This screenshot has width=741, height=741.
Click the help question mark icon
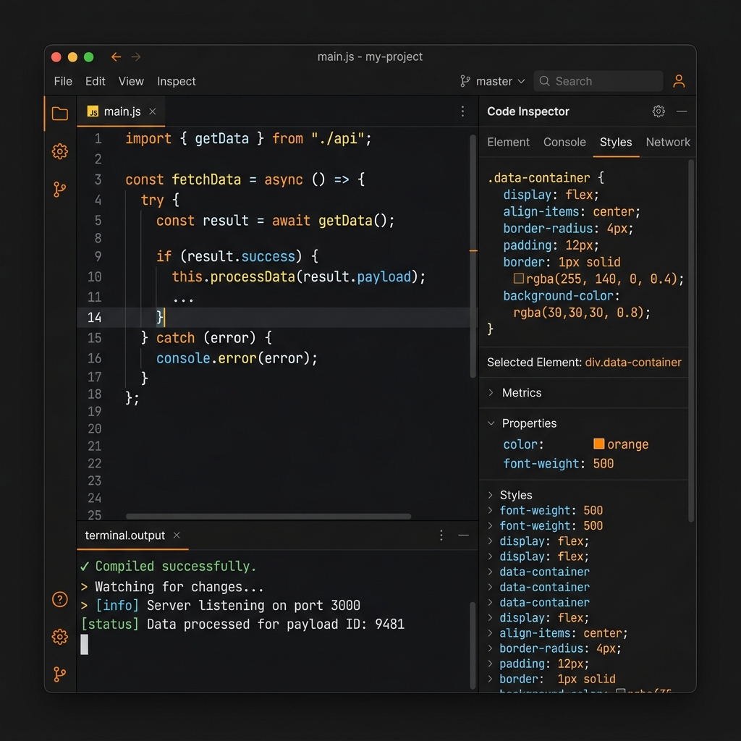(59, 599)
